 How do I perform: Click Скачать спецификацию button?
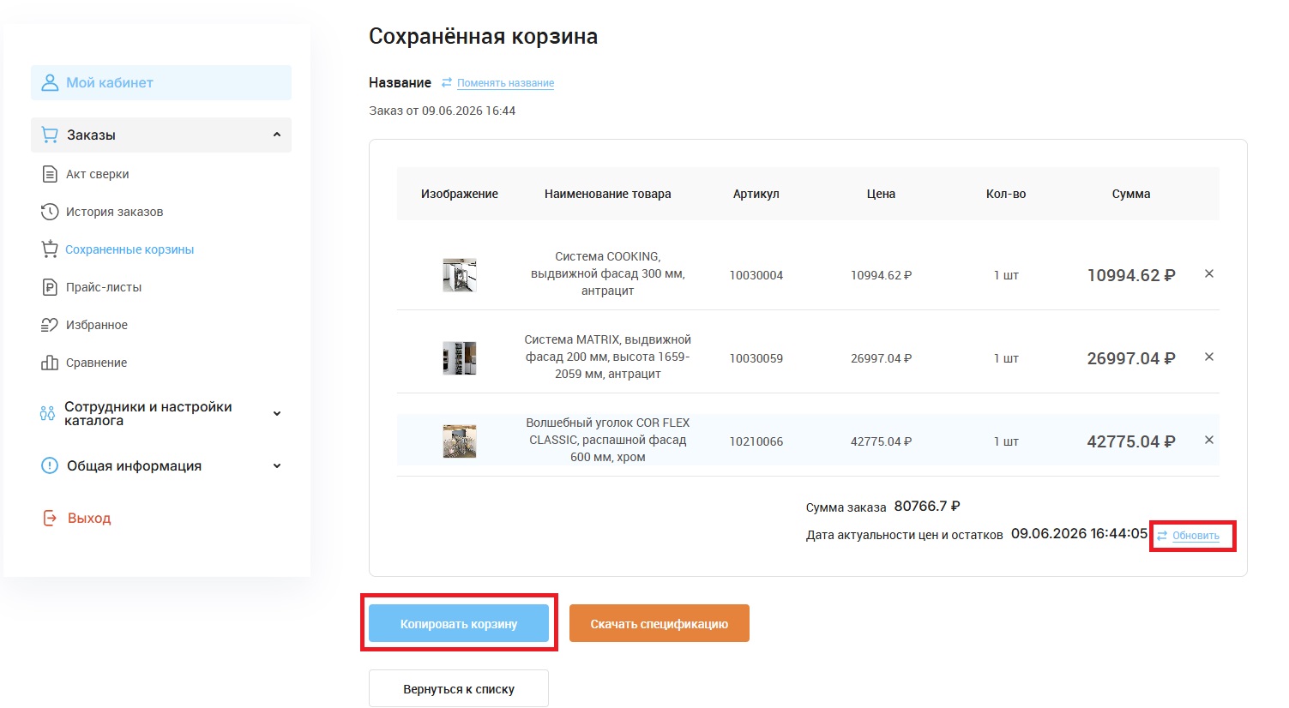point(660,623)
